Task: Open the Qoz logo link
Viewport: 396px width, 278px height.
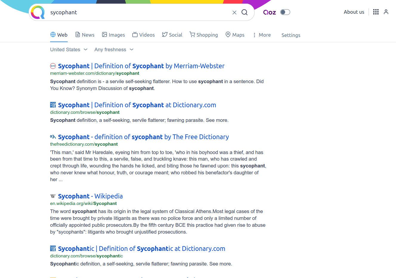Action: (x=270, y=12)
